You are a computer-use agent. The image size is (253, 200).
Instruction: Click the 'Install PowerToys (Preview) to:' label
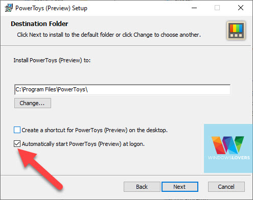click(52, 60)
